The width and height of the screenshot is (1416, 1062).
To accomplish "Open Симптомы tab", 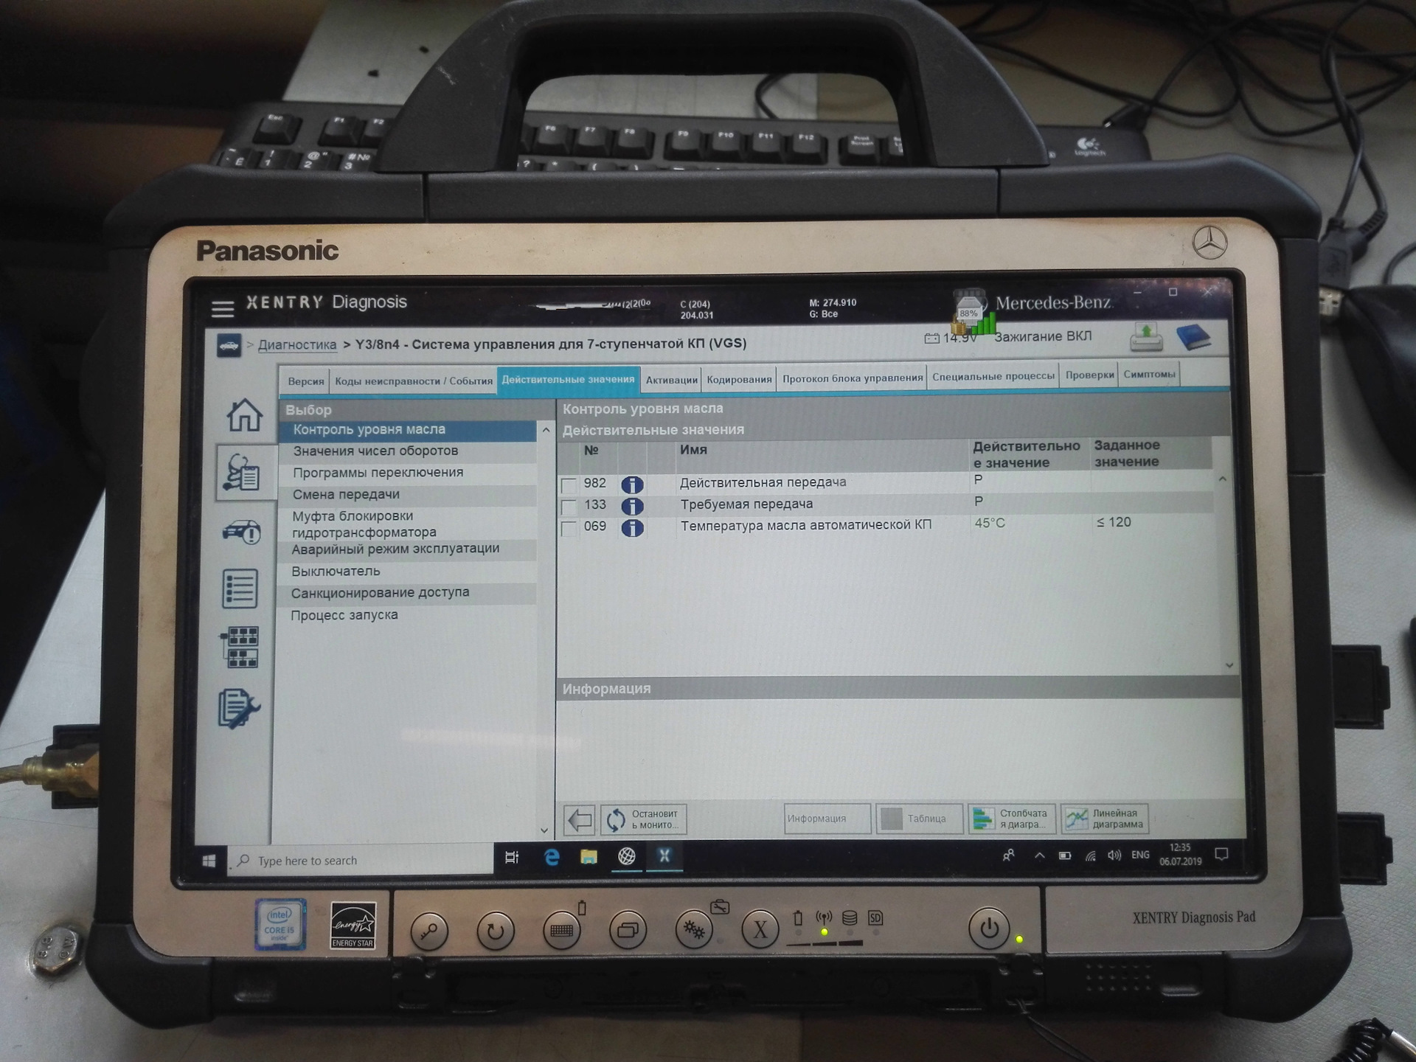I will [x=1149, y=374].
